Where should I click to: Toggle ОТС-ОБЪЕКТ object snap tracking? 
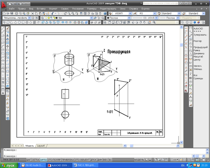tap(82, 160)
